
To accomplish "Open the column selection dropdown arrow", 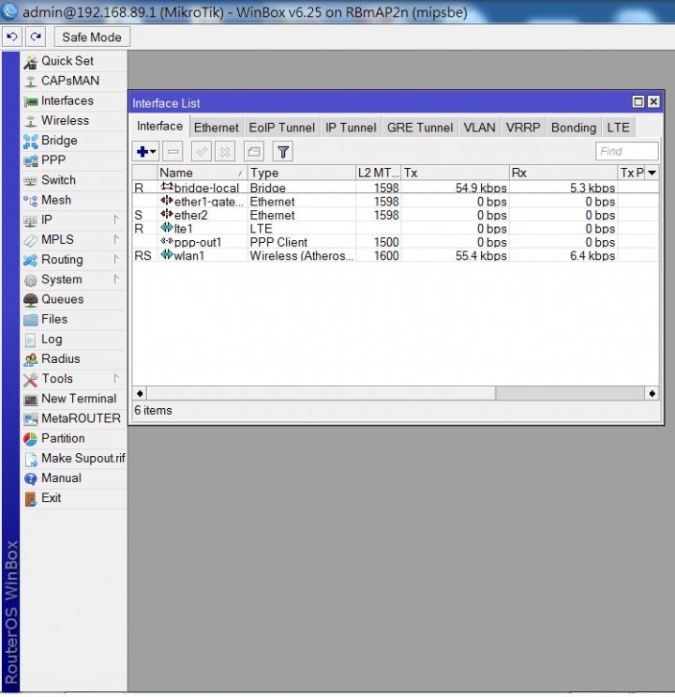I will 652,173.
